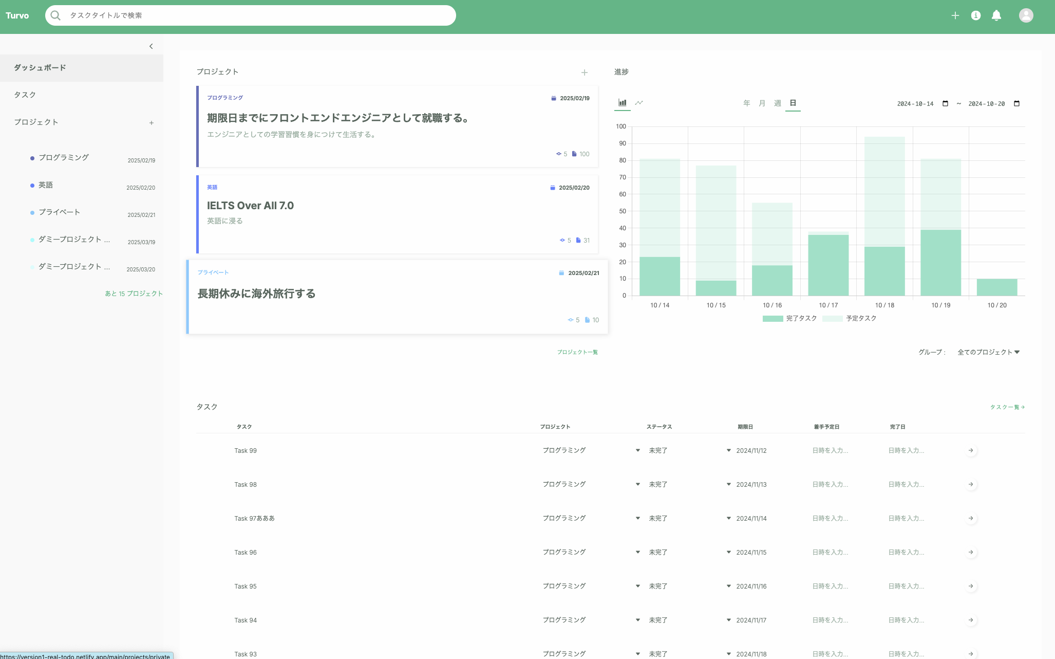1055x659 pixels.
Task: Open the info icon in the header
Action: (x=976, y=15)
